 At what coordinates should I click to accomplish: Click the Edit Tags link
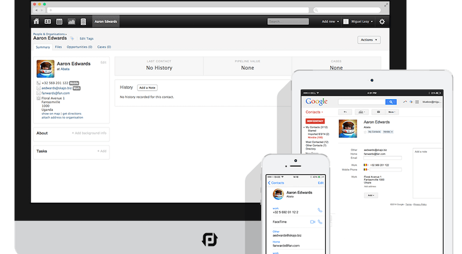(x=87, y=39)
